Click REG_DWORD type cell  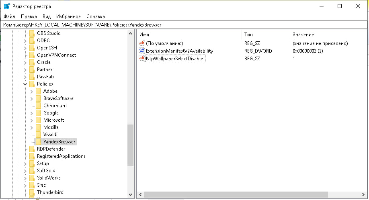[258, 51]
